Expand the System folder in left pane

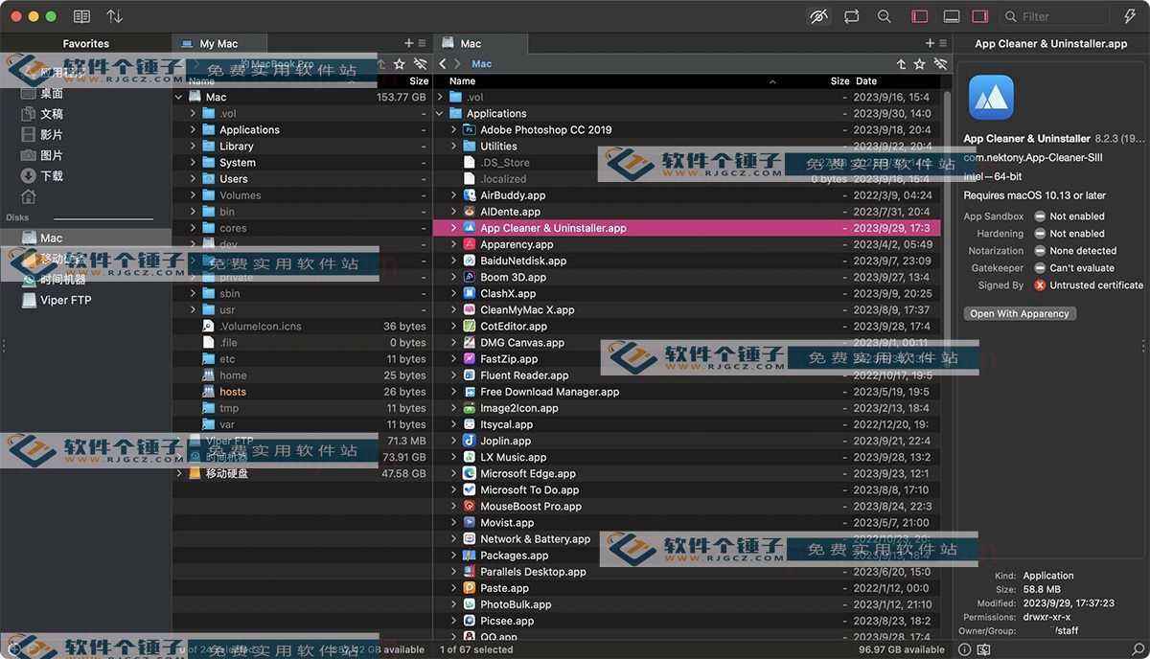click(194, 162)
